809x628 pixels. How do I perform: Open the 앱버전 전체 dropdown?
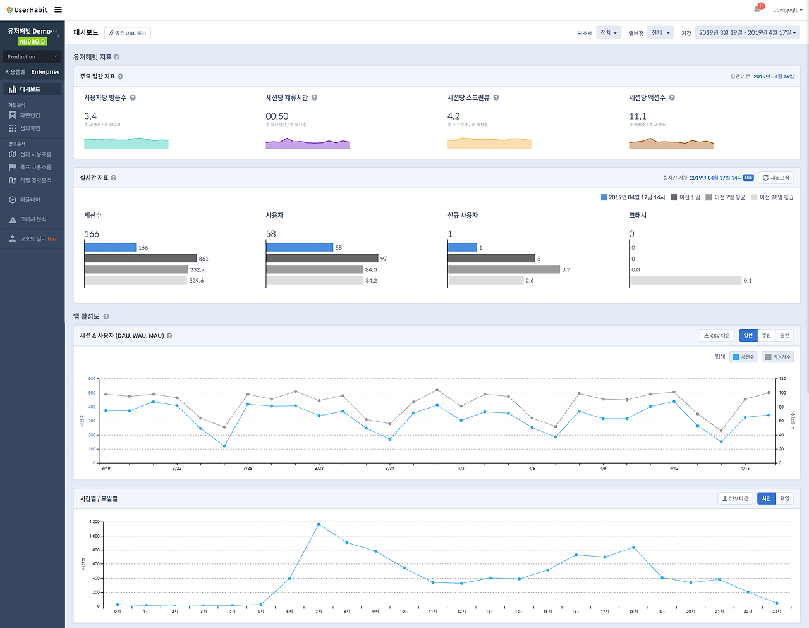click(x=660, y=33)
